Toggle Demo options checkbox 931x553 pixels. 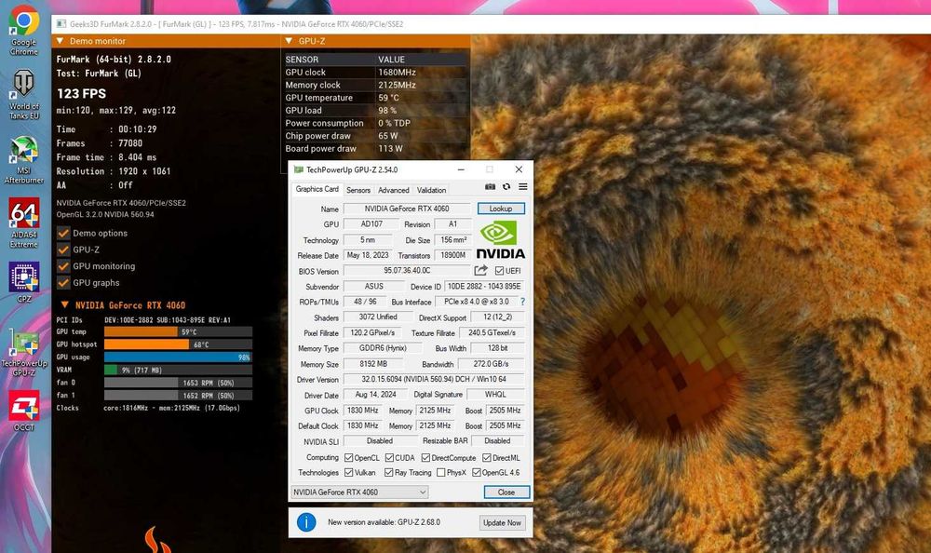pos(63,233)
